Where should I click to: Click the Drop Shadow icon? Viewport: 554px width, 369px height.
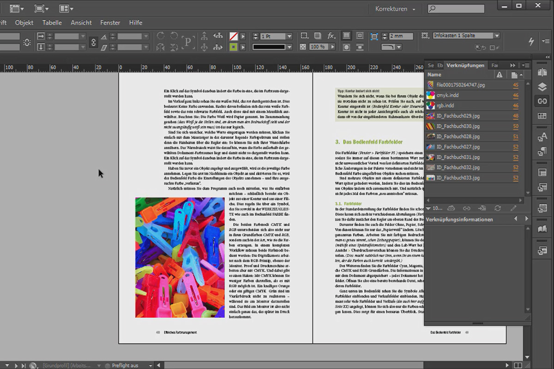pyautogui.click(x=318, y=36)
